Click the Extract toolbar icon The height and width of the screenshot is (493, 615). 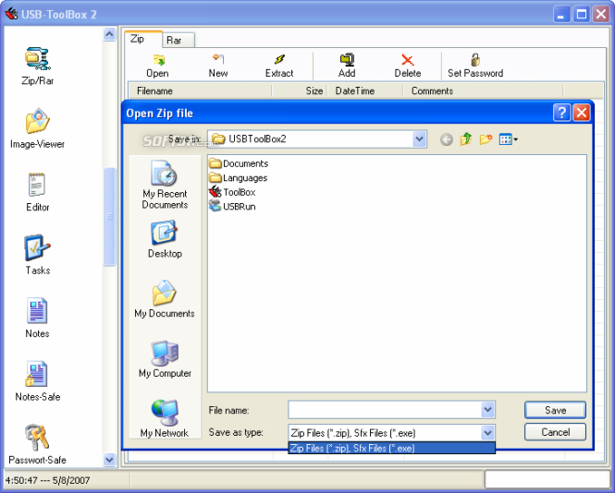coord(279,66)
